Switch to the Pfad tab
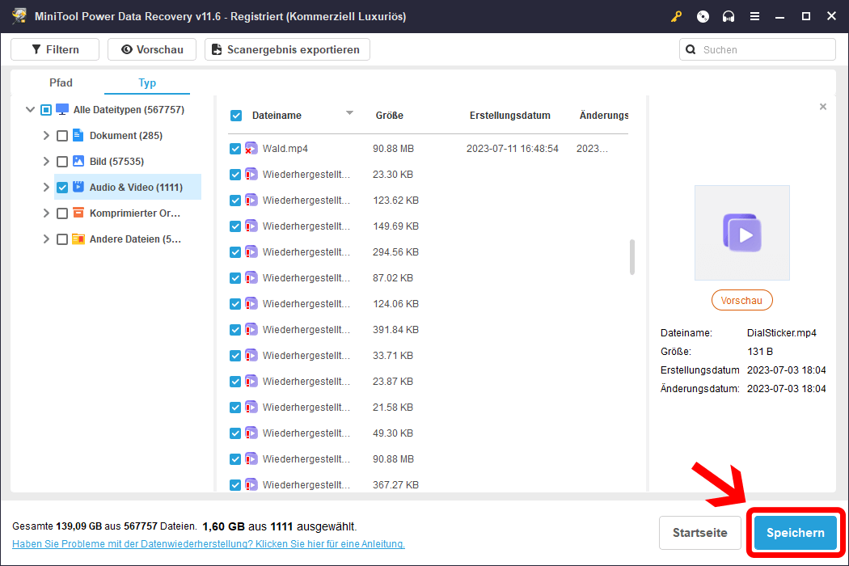 61,82
